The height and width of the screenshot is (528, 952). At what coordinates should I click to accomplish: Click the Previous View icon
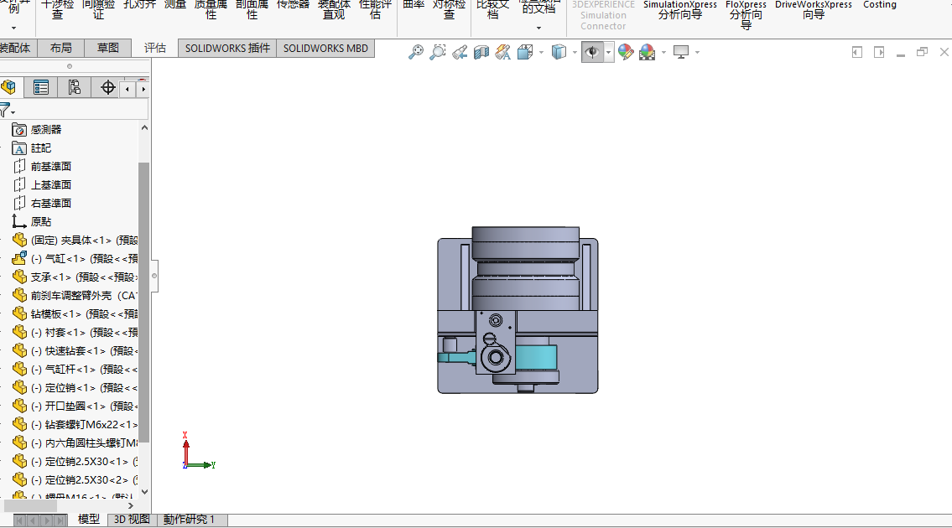tap(460, 52)
